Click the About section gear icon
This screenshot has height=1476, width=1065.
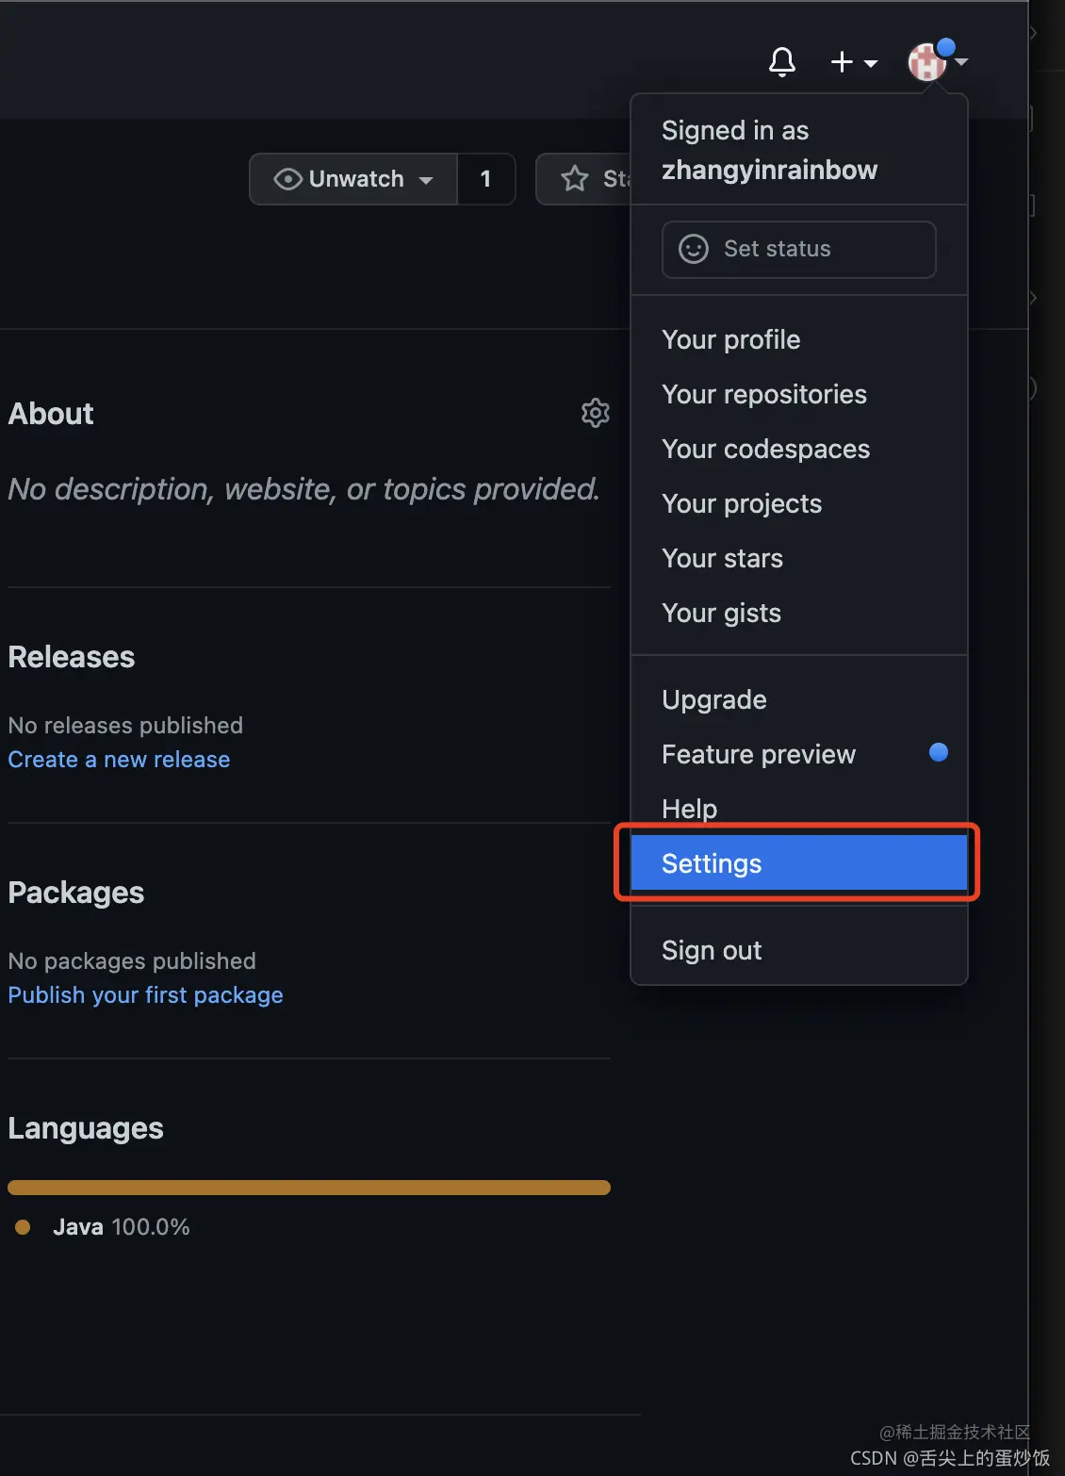(x=596, y=413)
